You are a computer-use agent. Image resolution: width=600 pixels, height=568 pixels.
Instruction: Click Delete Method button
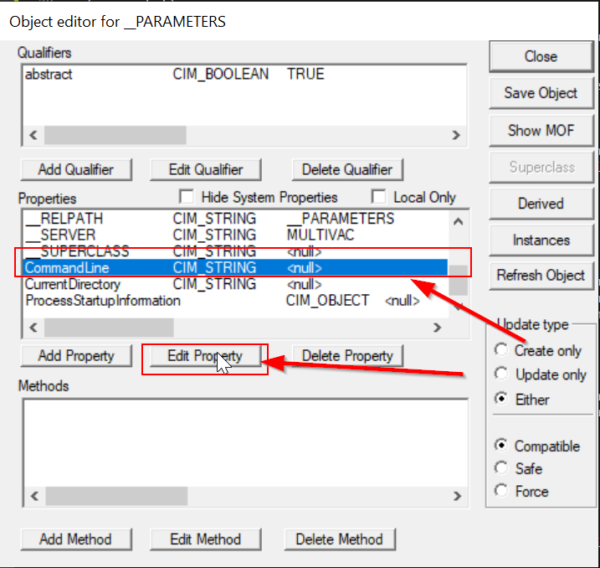pyautogui.click(x=340, y=540)
